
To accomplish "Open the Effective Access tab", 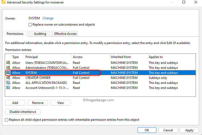I will [65, 34].
